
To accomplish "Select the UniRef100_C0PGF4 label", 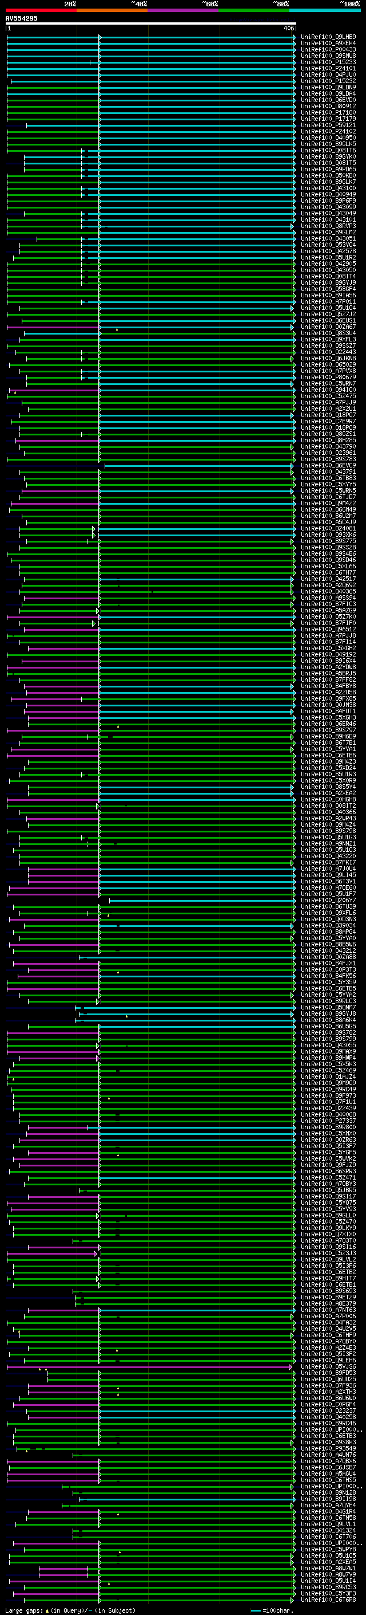I will tap(328, 1404).
